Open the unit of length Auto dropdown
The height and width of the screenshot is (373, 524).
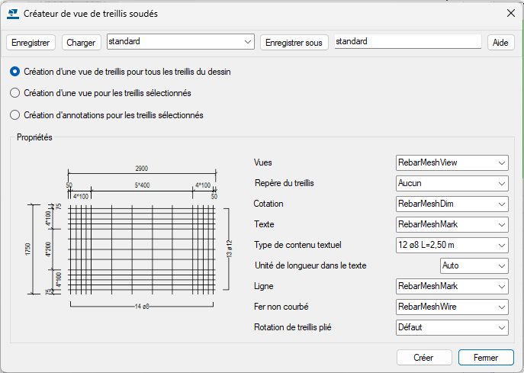pos(474,265)
